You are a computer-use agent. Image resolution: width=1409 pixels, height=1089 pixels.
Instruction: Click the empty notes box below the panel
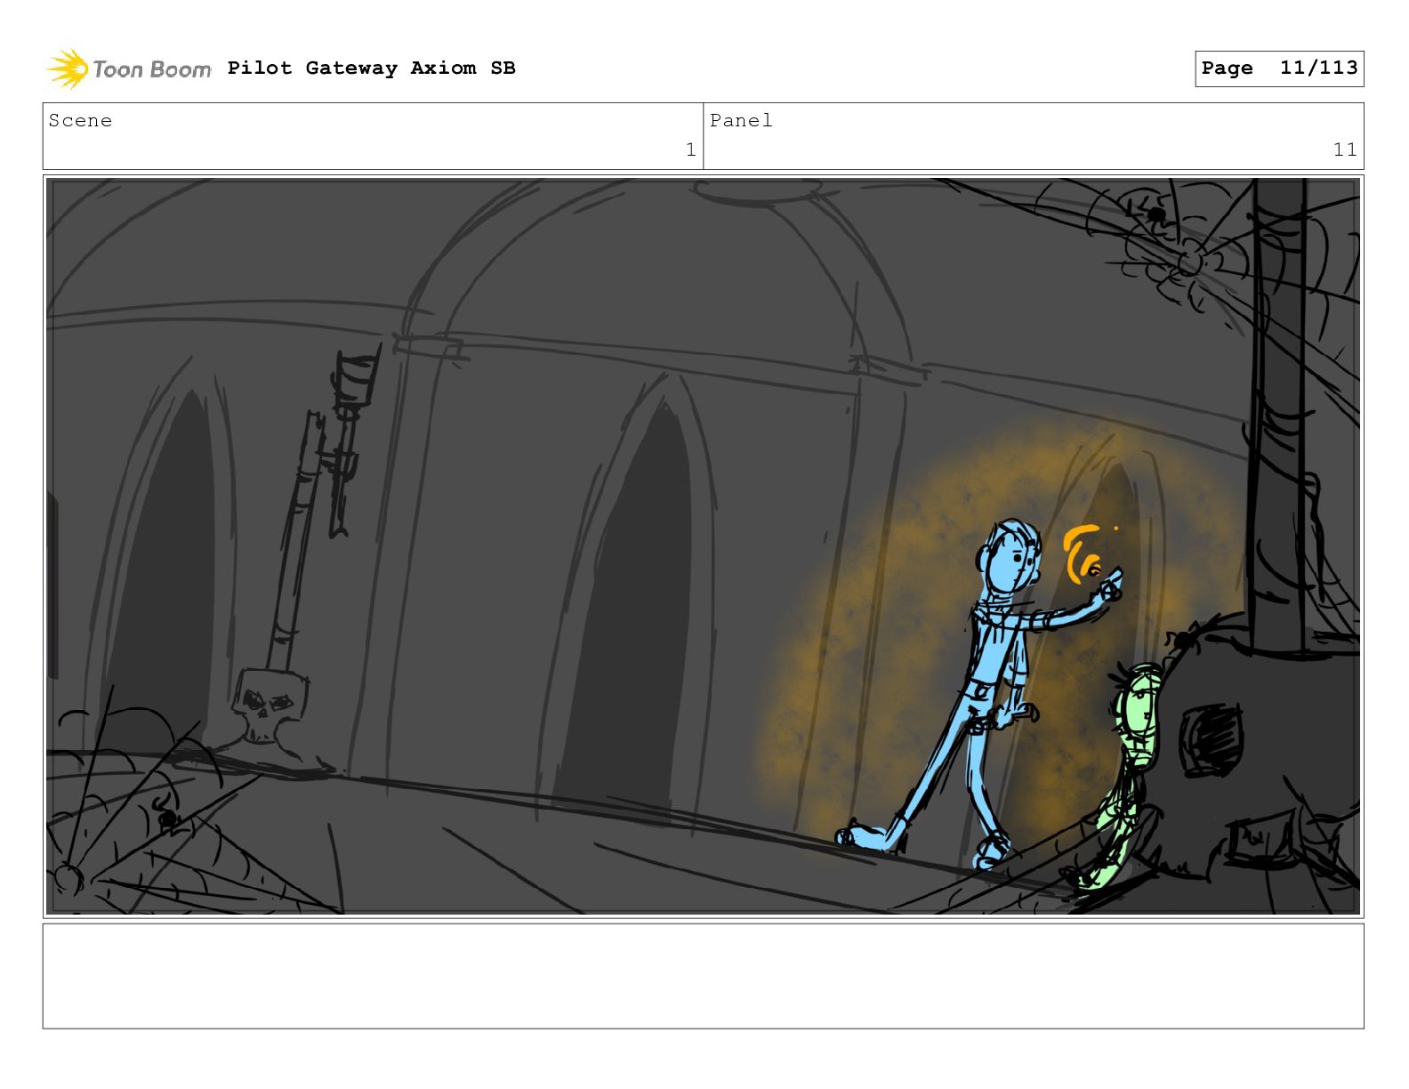coord(703,976)
